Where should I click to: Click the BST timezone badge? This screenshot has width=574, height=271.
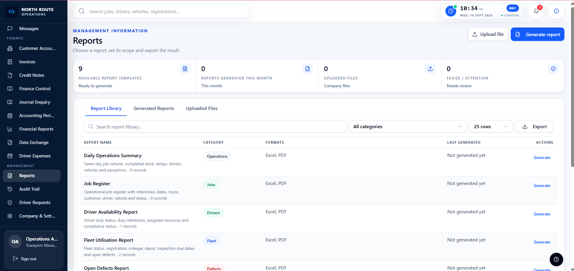tap(512, 8)
